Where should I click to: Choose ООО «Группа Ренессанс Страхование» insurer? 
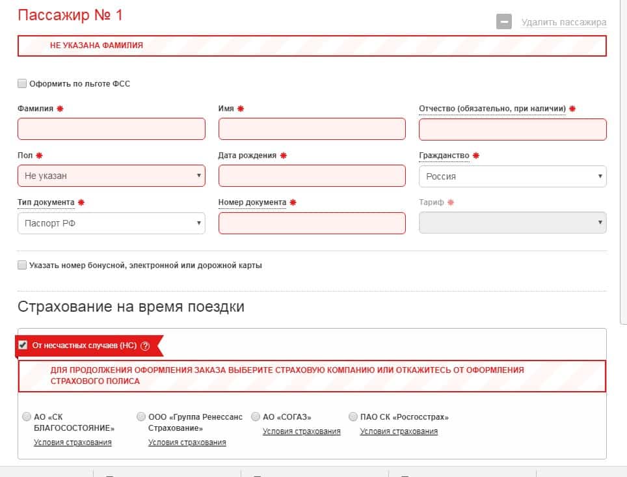pyautogui.click(x=141, y=416)
